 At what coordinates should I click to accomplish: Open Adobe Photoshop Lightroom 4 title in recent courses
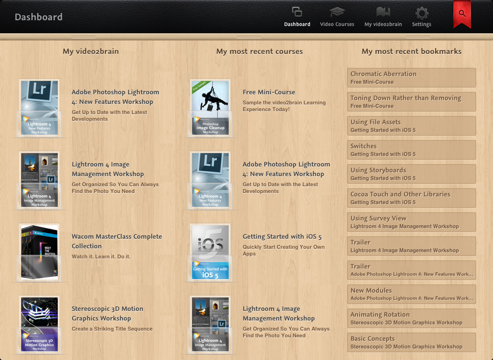(x=286, y=169)
